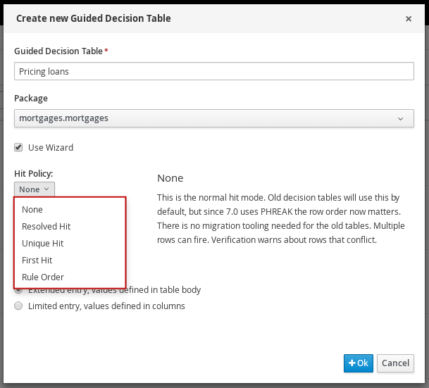Close the Create new Guided Decision Table dialog

pos(409,19)
